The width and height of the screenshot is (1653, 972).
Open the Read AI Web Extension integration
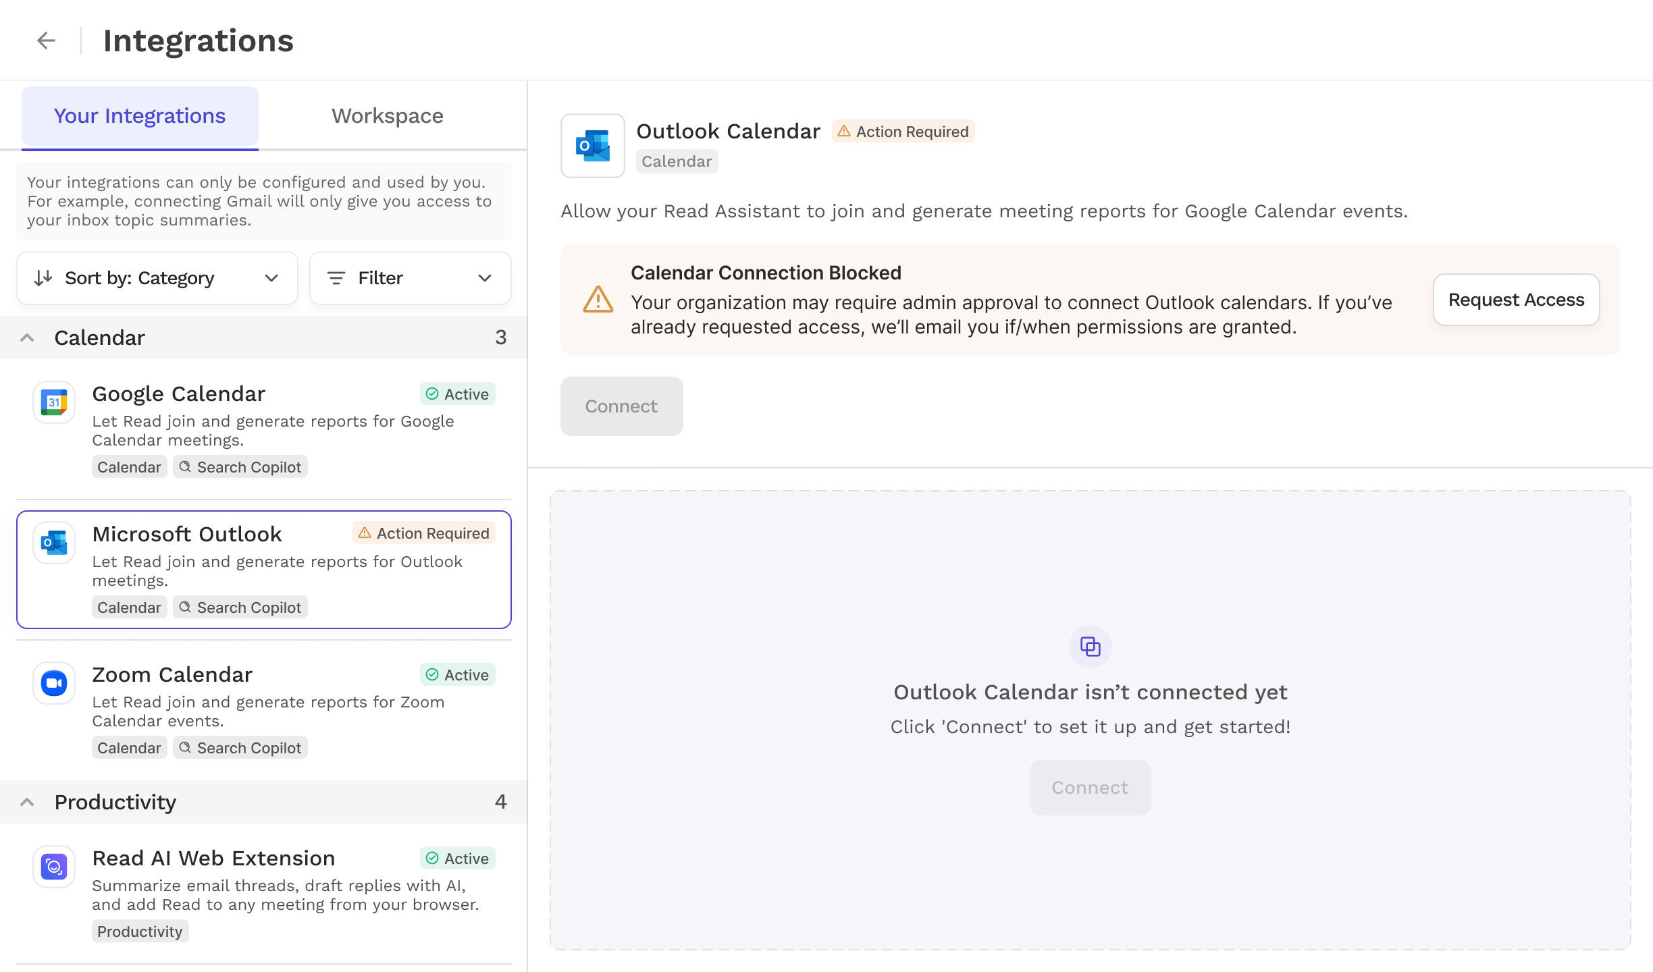[264, 894]
